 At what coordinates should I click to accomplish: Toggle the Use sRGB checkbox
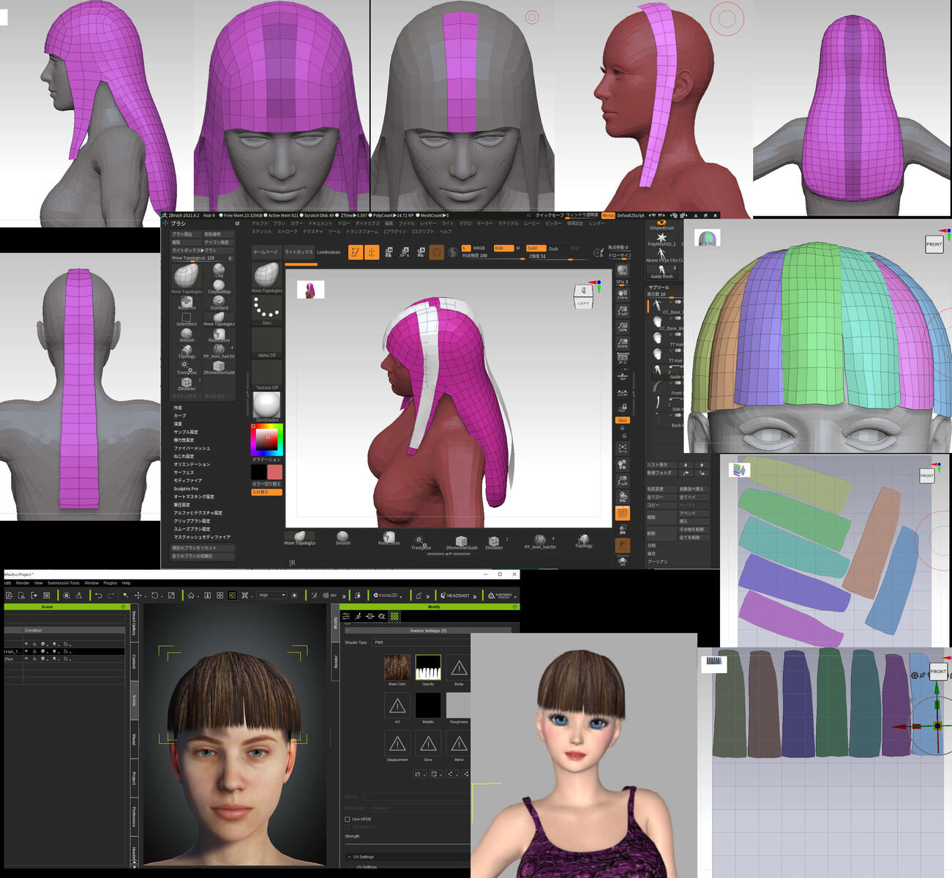347,819
